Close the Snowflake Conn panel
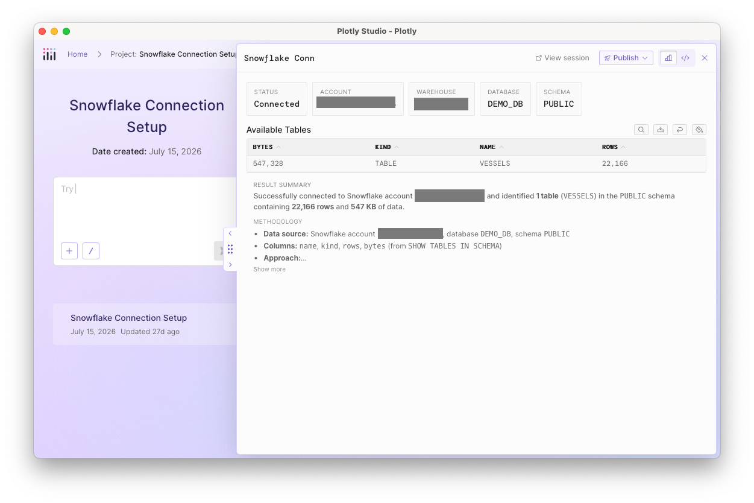The image size is (754, 503). pyautogui.click(x=705, y=58)
